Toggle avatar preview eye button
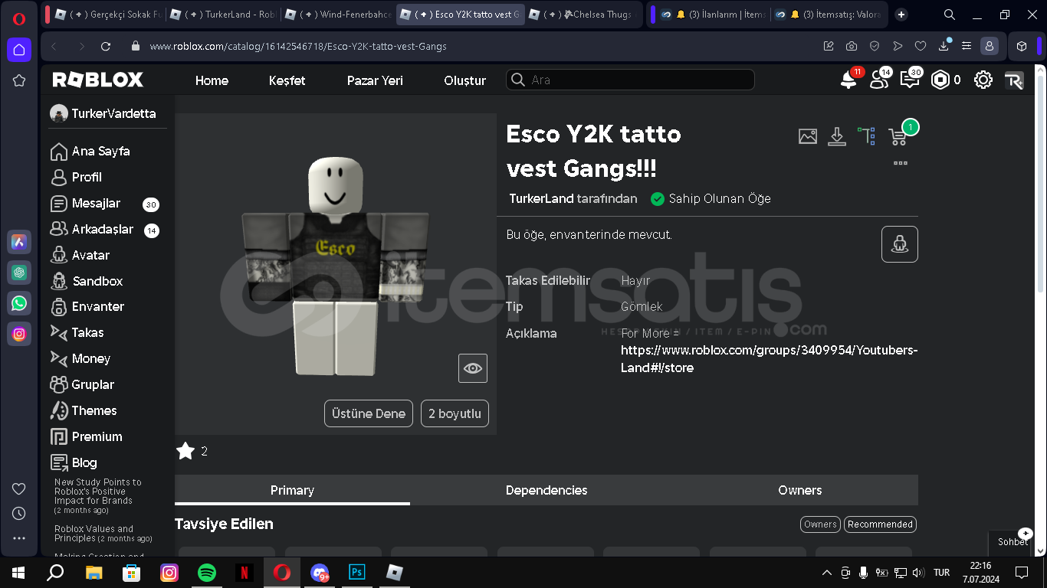Screen dimensions: 1047x588 tap(473, 368)
